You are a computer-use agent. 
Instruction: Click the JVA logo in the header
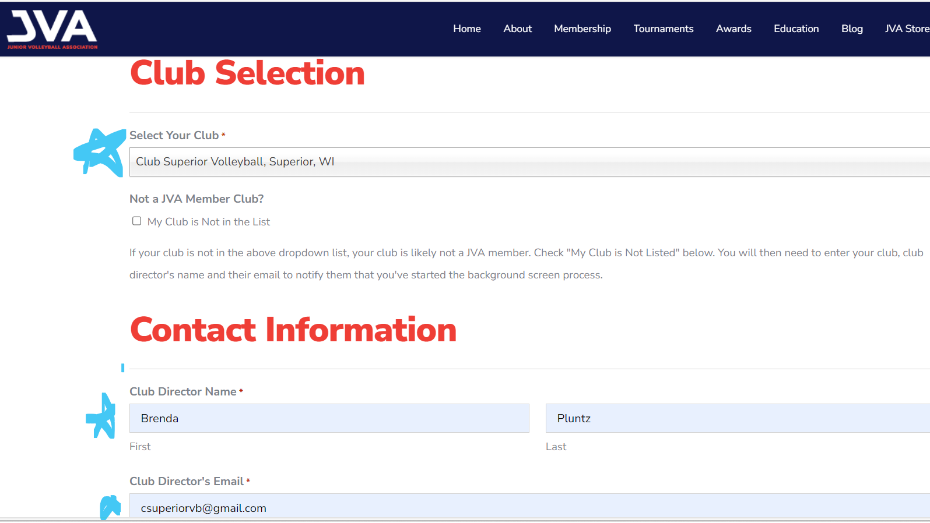pos(52,29)
